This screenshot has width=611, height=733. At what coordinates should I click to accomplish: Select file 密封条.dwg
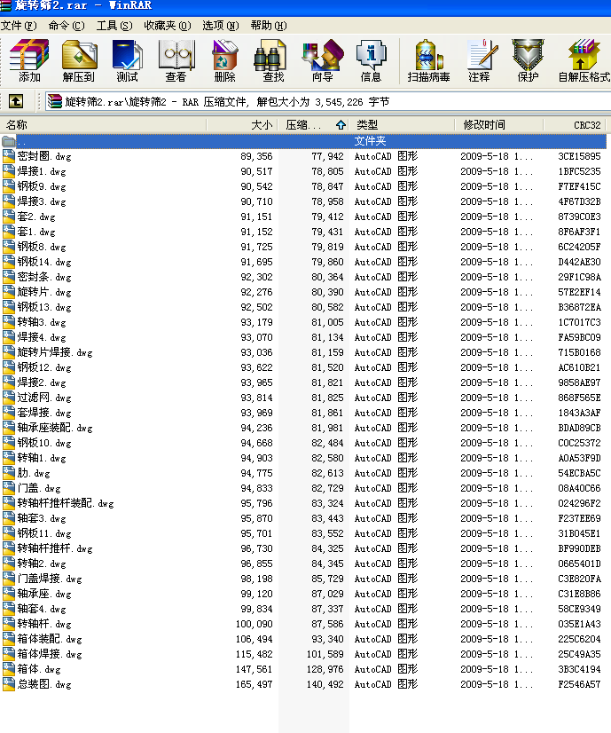point(44,277)
